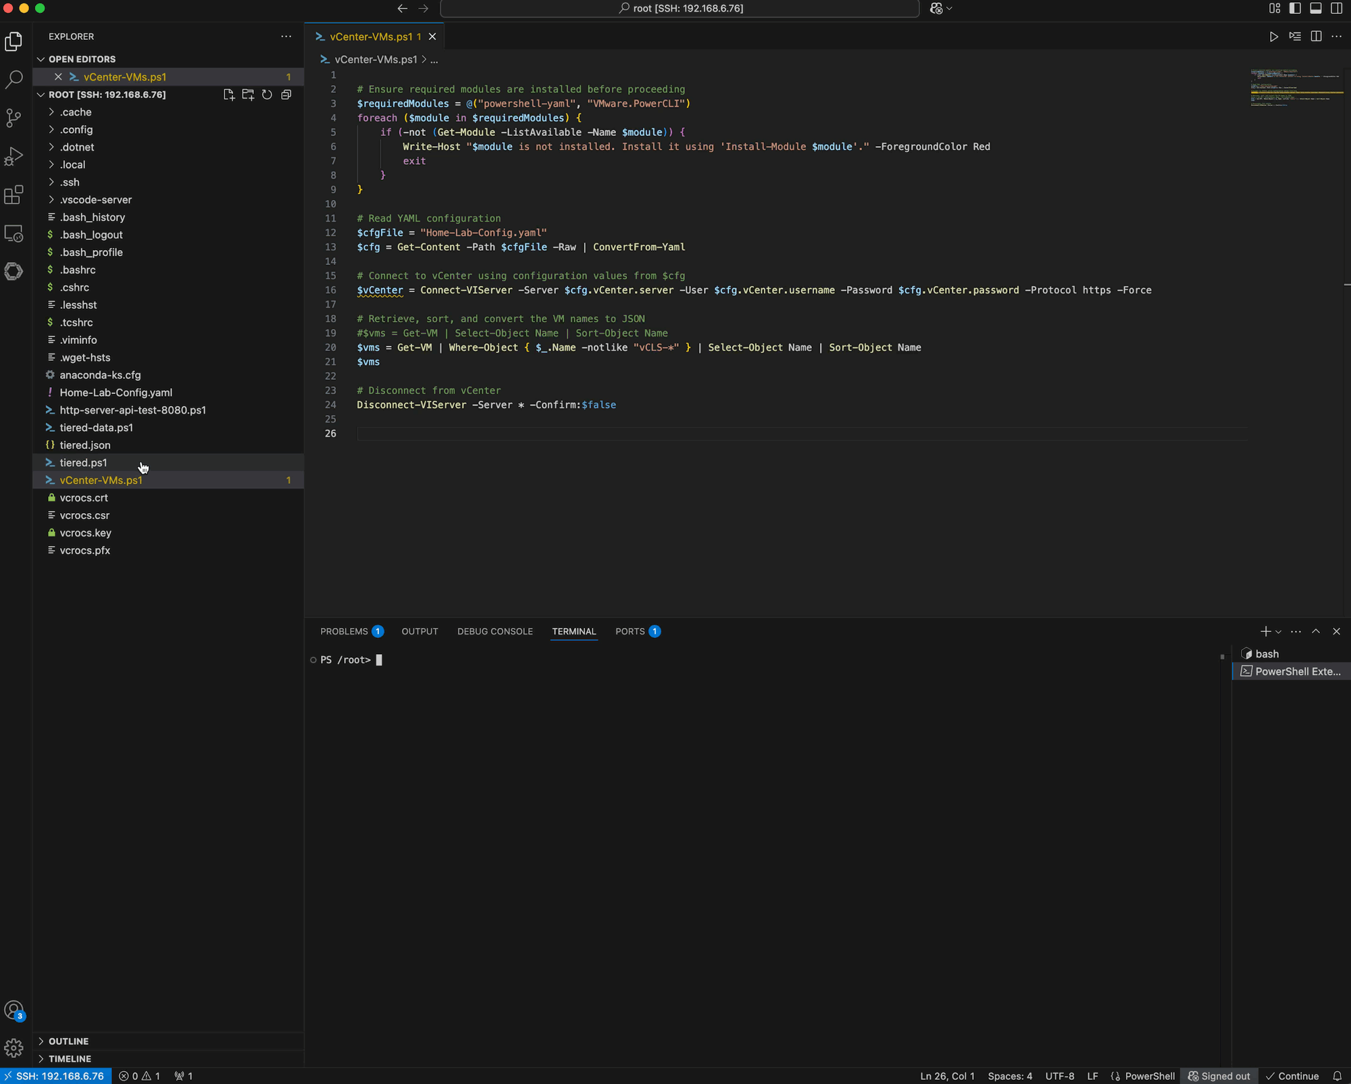Open Home-Lab-Config.yaml file
The height and width of the screenshot is (1084, 1351).
click(116, 393)
